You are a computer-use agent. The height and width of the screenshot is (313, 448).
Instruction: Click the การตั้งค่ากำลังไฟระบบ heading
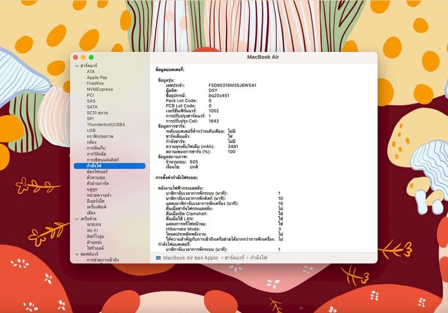tap(177, 177)
